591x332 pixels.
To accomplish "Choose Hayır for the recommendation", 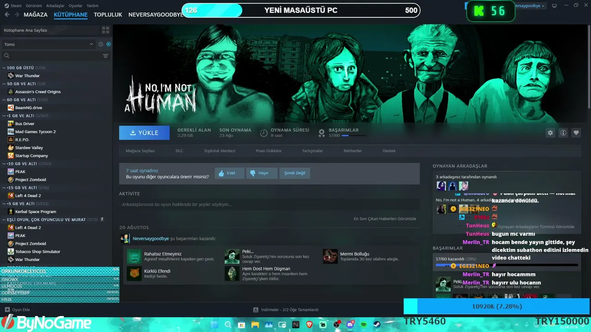I will click(262, 173).
